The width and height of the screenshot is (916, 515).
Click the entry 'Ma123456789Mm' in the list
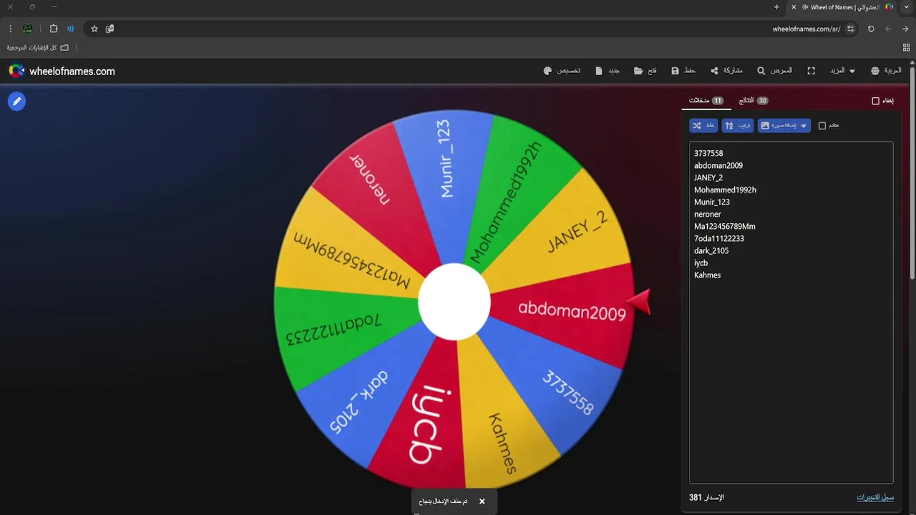tap(725, 227)
